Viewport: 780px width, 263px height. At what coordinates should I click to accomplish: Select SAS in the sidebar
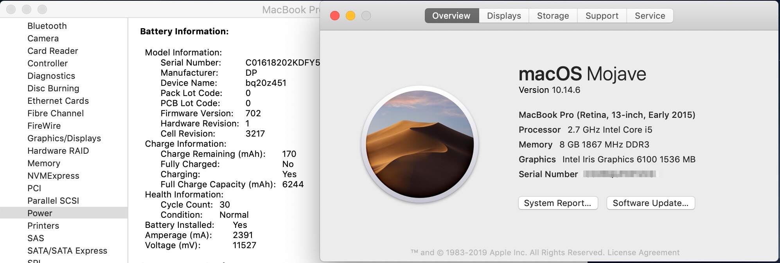36,238
